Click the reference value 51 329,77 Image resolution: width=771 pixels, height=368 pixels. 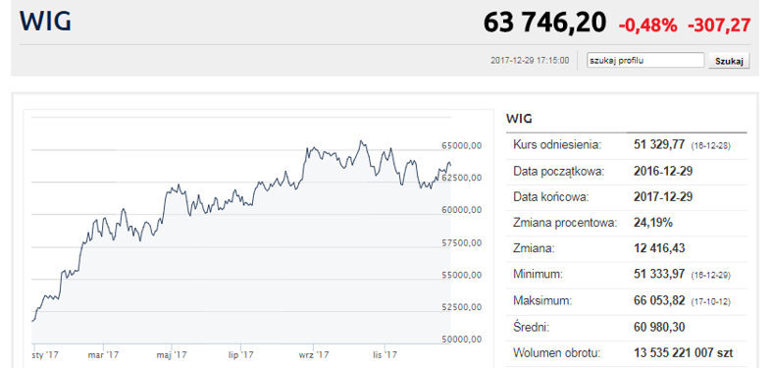coord(660,145)
